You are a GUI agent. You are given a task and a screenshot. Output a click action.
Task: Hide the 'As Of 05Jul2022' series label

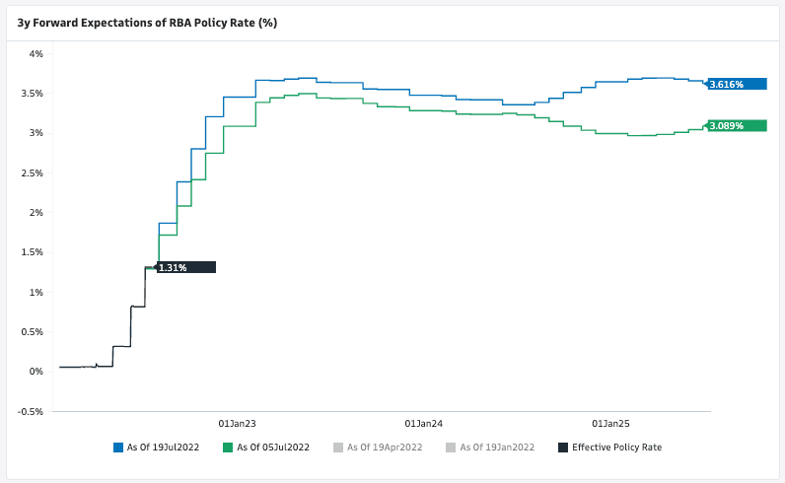[x=273, y=448]
